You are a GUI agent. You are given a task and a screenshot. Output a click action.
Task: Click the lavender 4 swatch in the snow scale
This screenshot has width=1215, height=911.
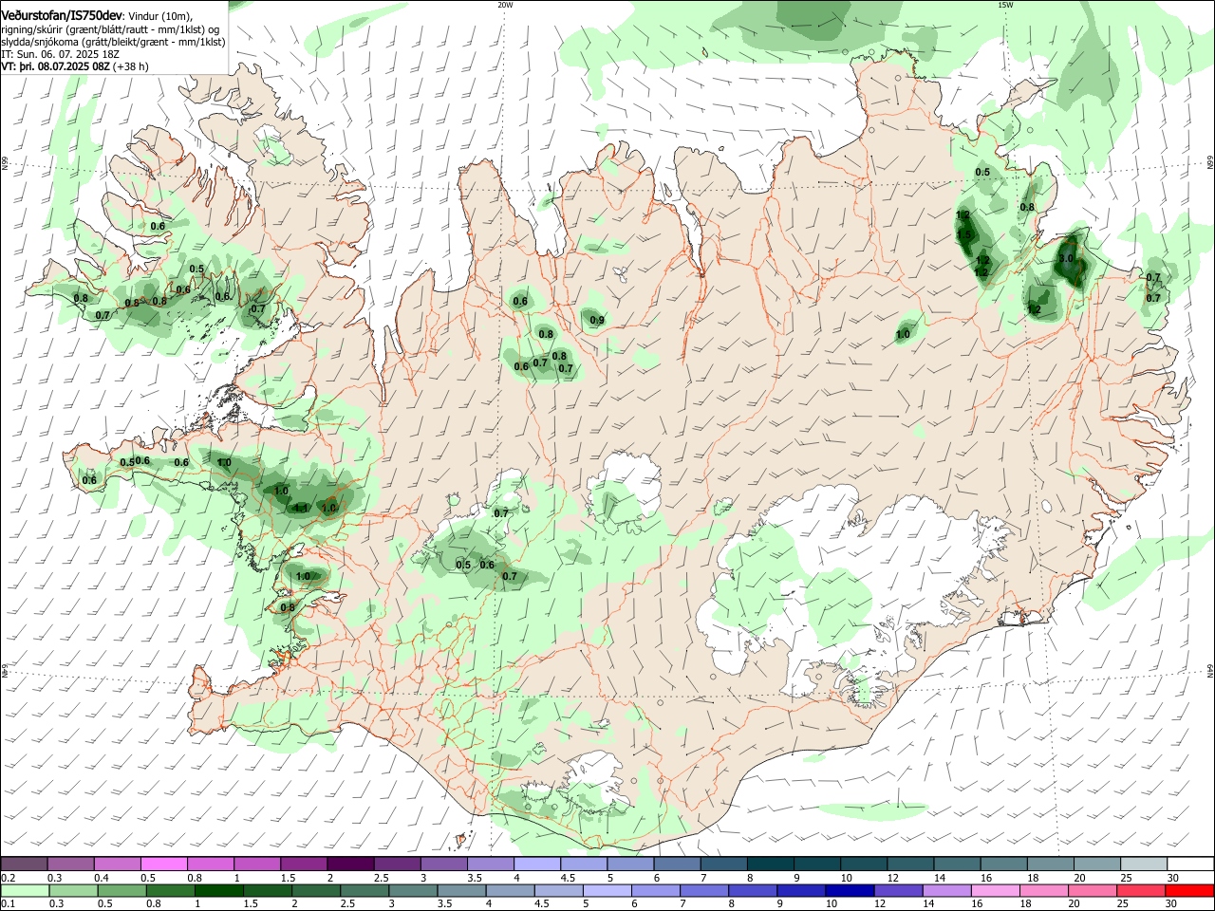click(535, 864)
